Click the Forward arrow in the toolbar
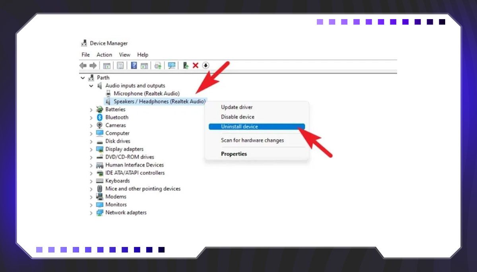Viewport: 477px width, 272px height. click(93, 66)
